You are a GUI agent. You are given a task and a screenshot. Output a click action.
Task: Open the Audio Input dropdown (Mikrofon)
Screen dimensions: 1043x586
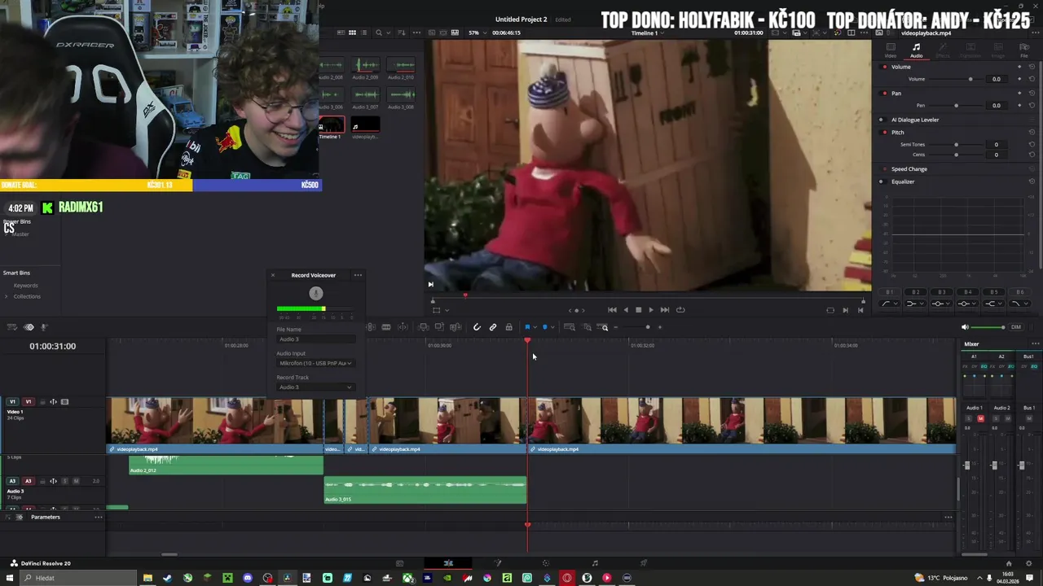click(315, 363)
